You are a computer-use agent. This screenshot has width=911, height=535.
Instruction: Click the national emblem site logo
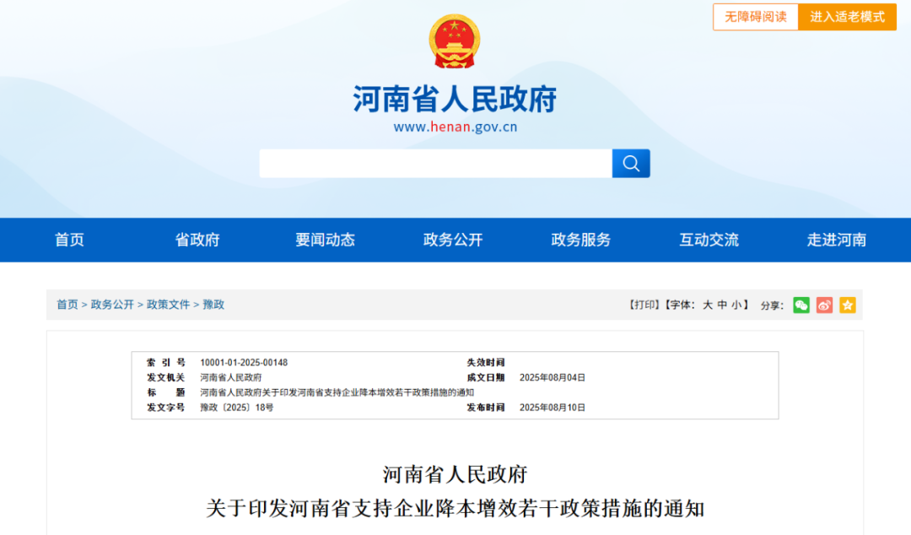[x=455, y=41]
